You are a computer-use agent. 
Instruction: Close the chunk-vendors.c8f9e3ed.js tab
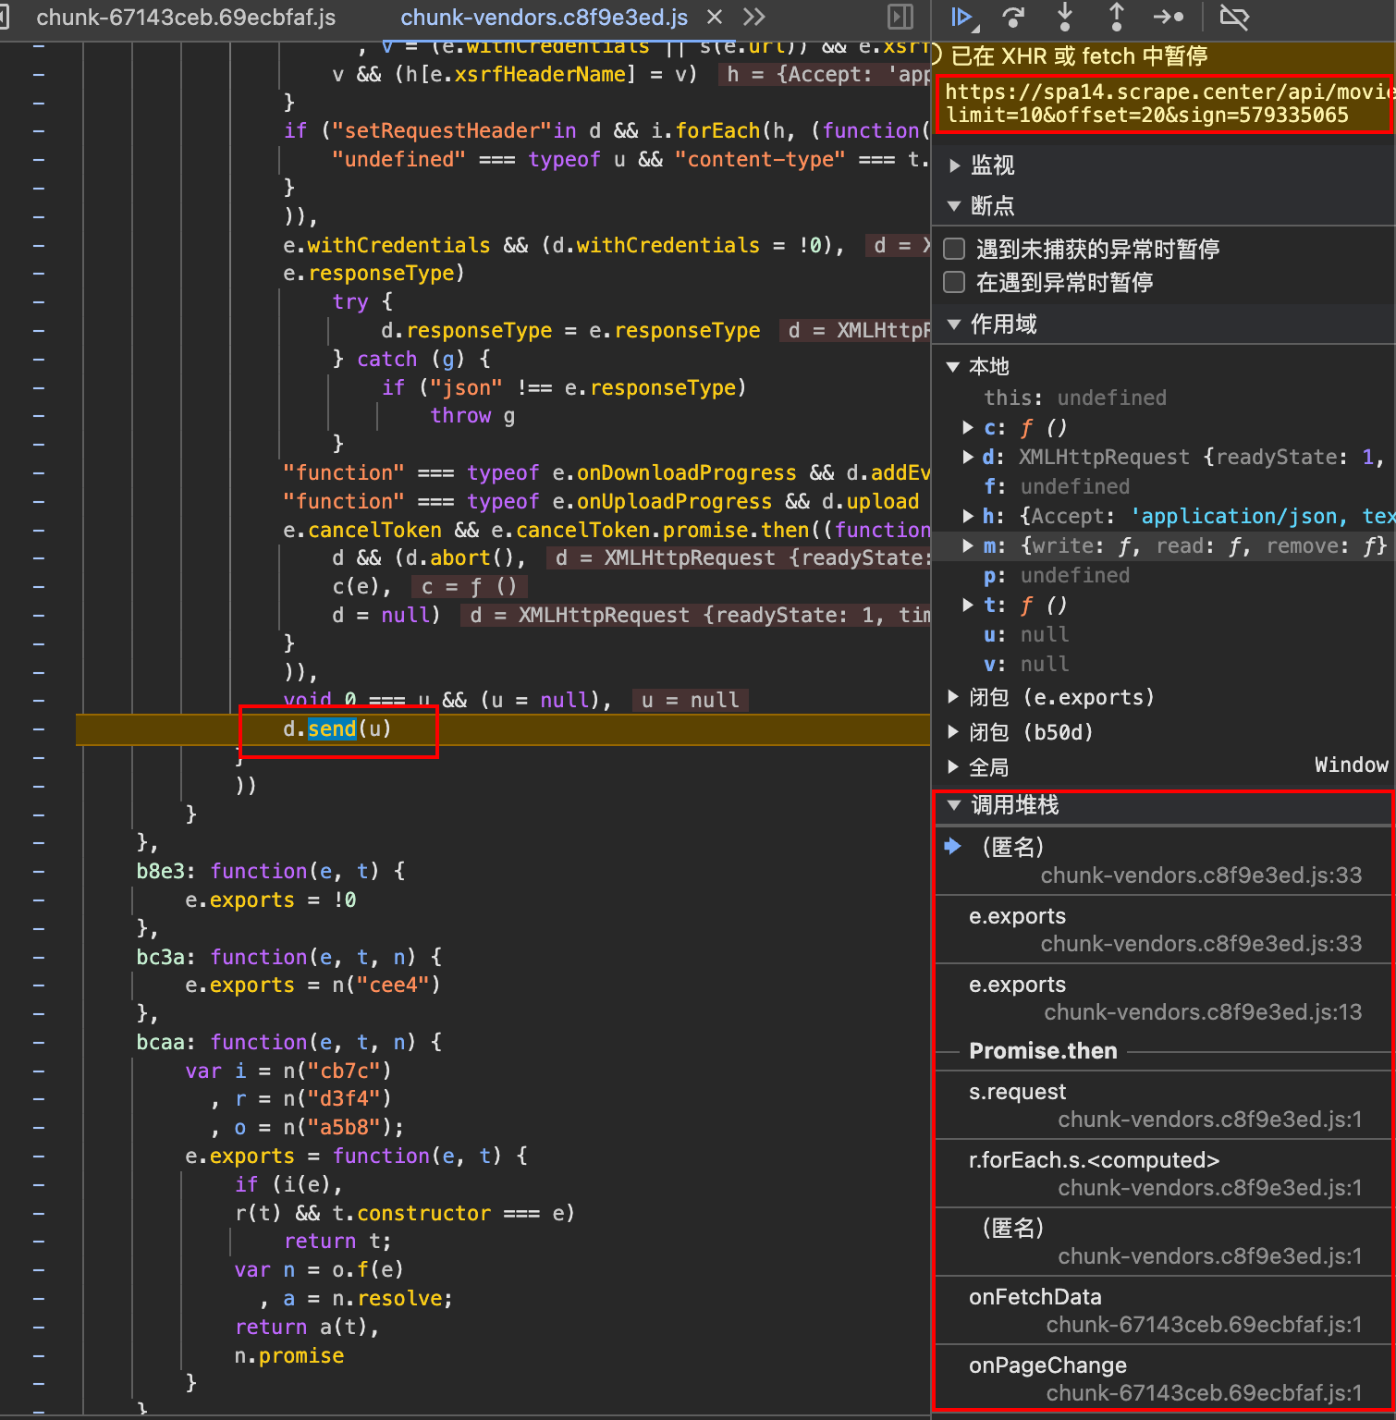pos(715,17)
